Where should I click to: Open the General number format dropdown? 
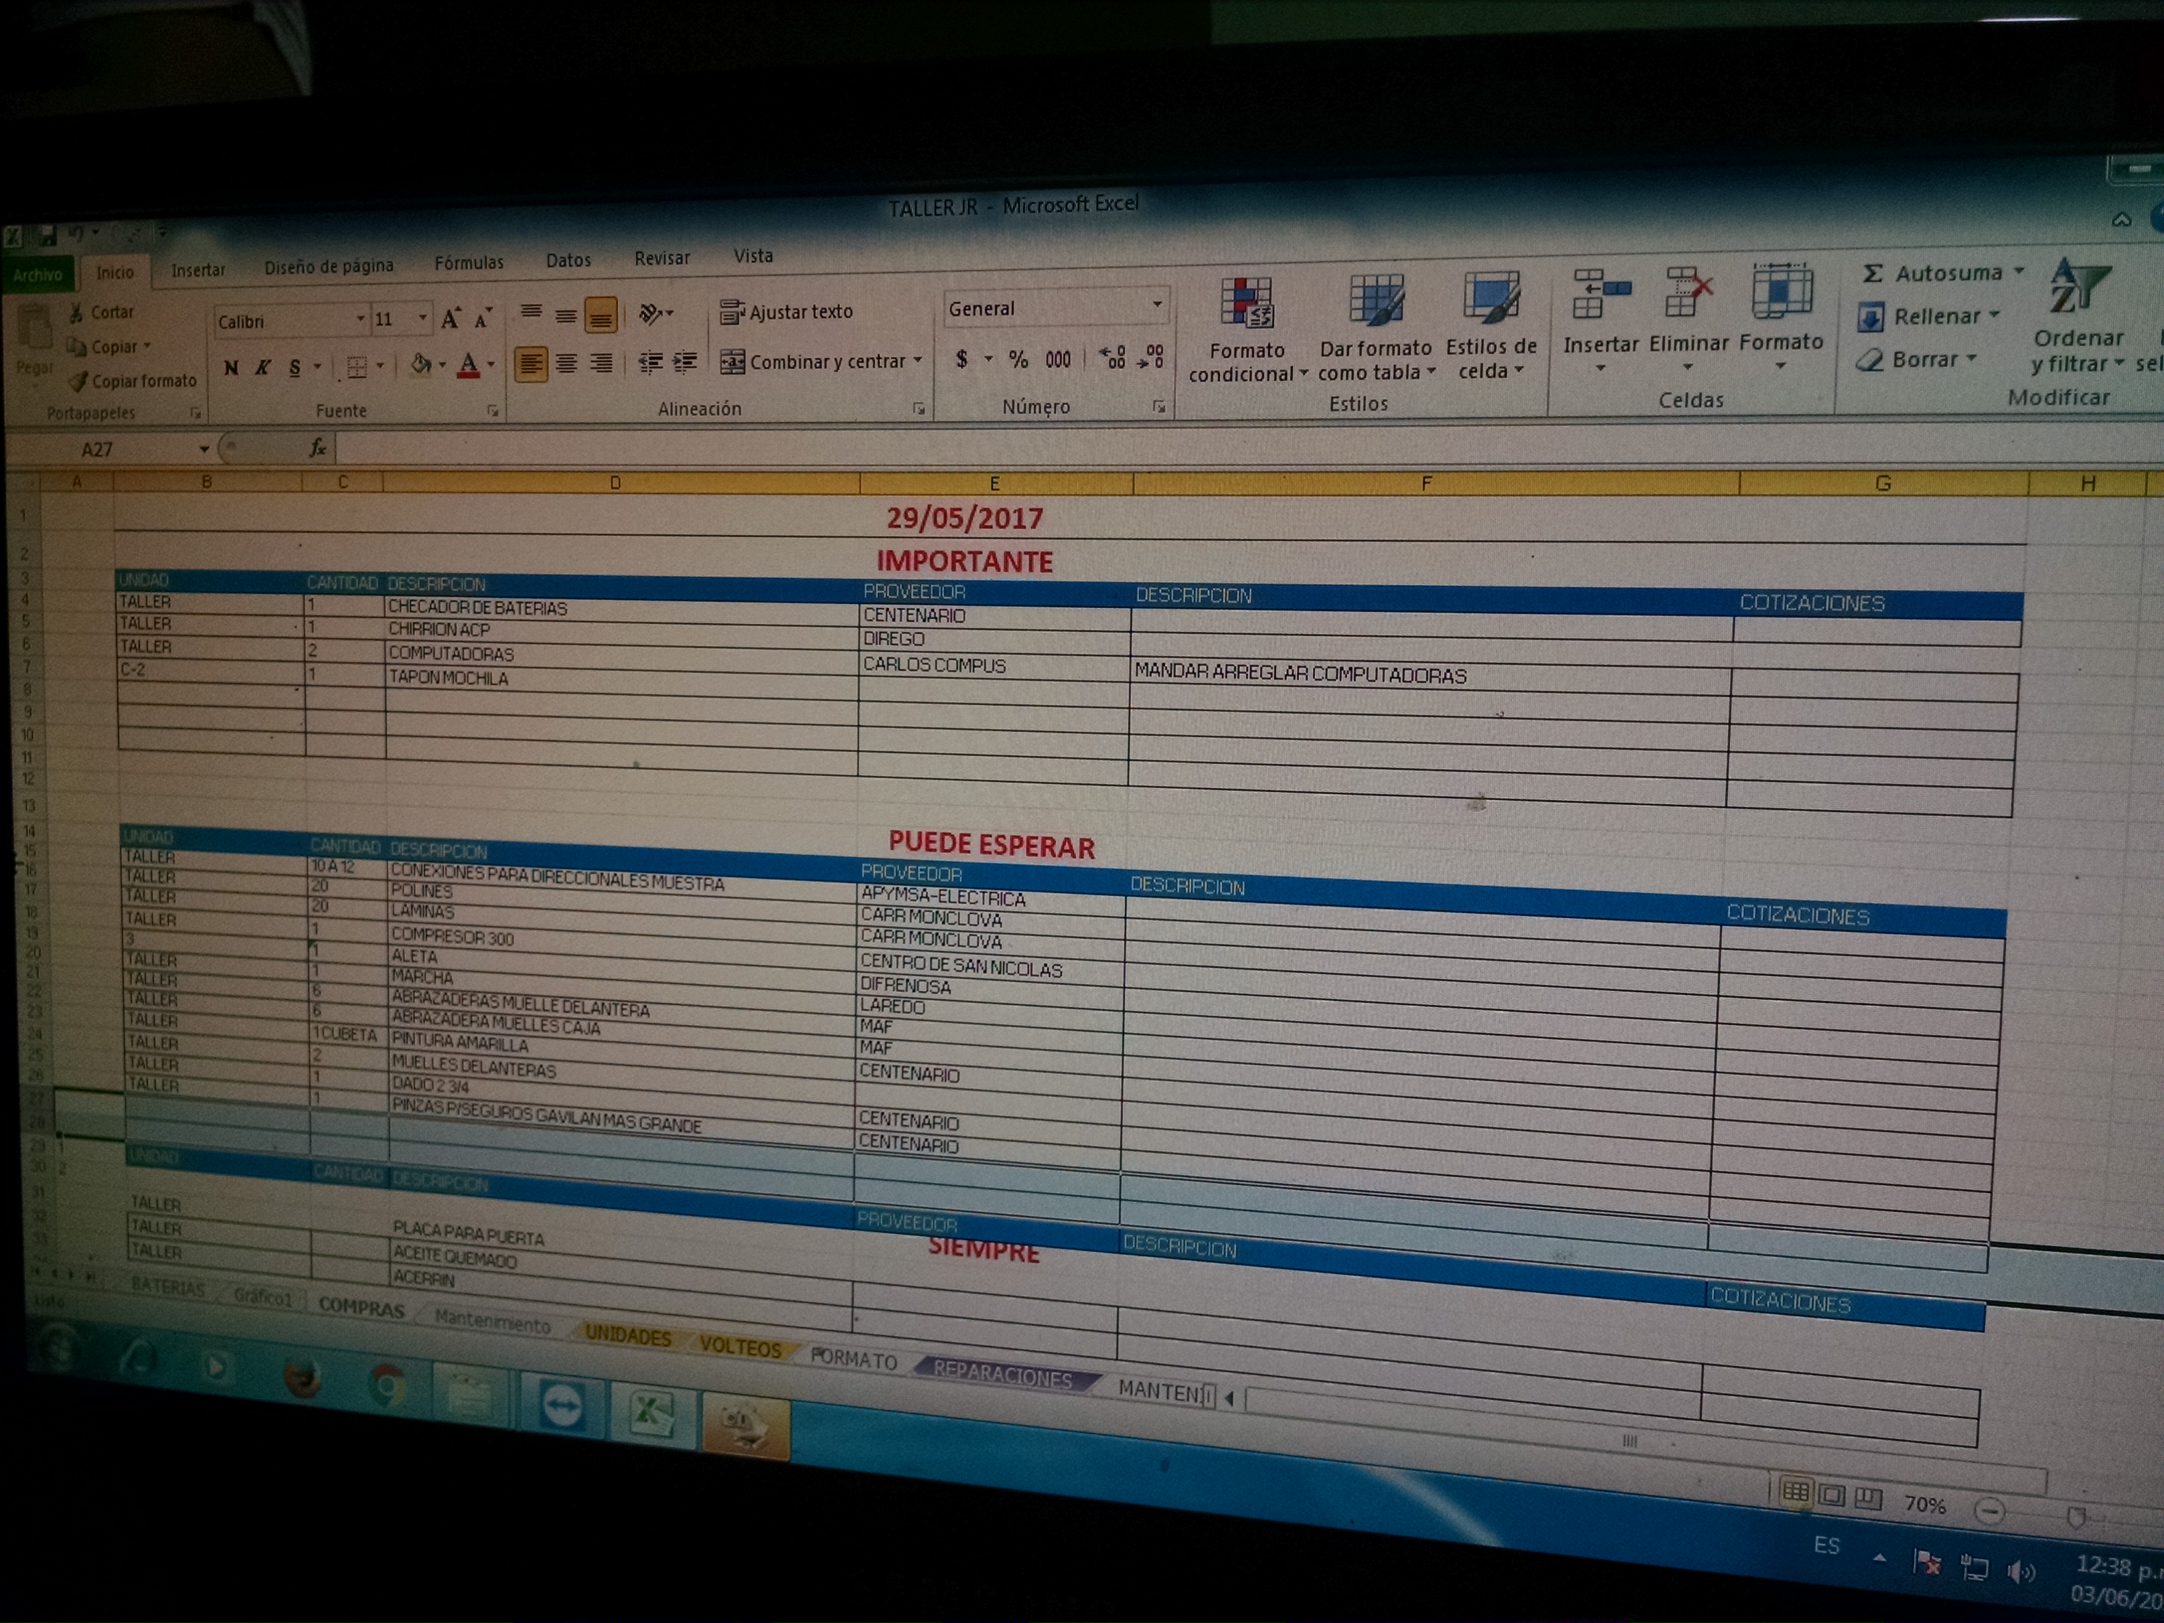coord(1156,305)
